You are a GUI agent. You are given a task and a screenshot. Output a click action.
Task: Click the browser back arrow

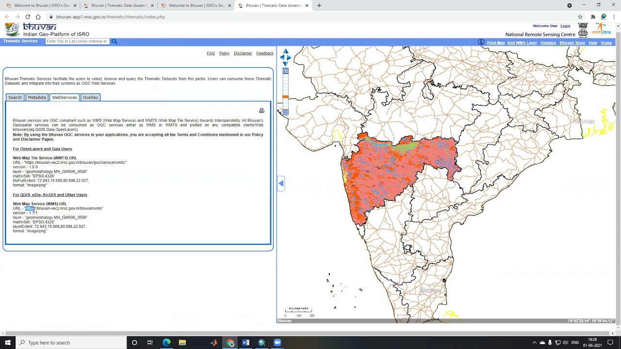click(7, 16)
